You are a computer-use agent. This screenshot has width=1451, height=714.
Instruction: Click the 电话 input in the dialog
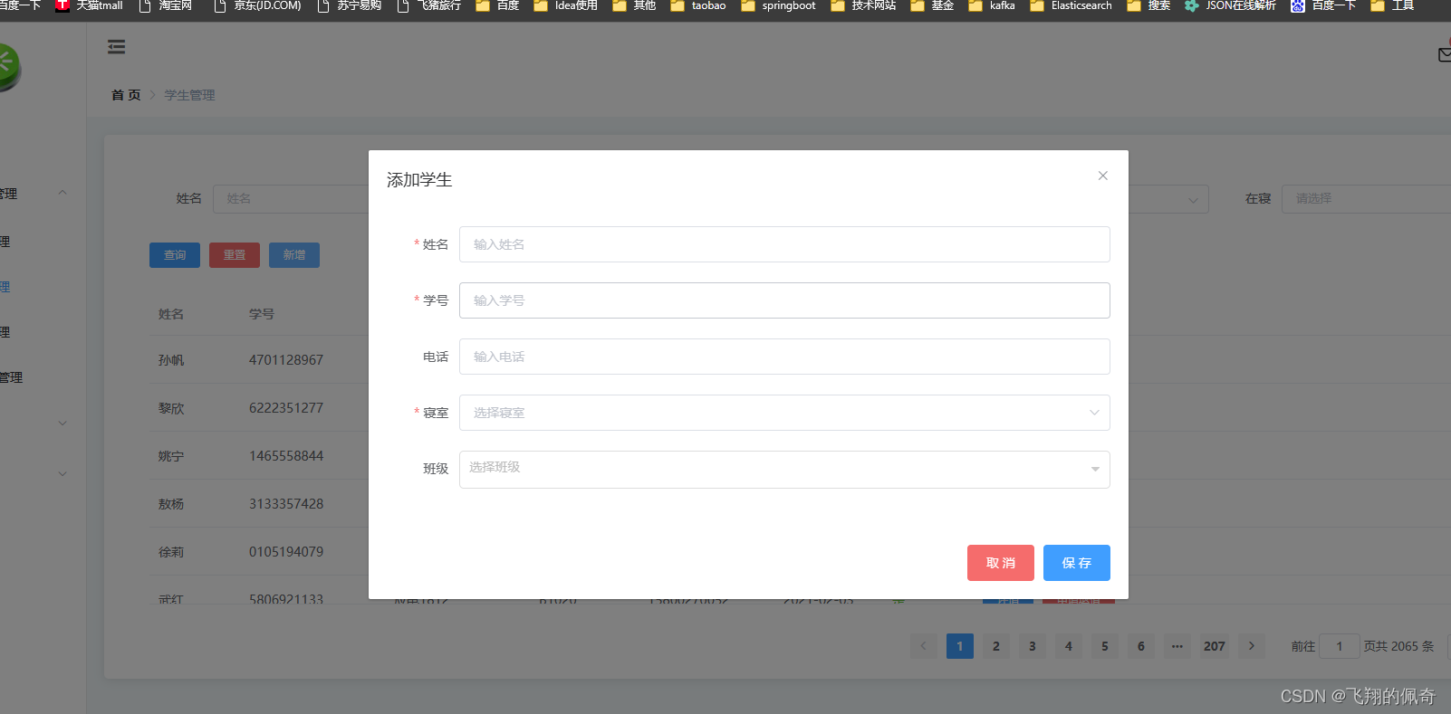click(784, 357)
